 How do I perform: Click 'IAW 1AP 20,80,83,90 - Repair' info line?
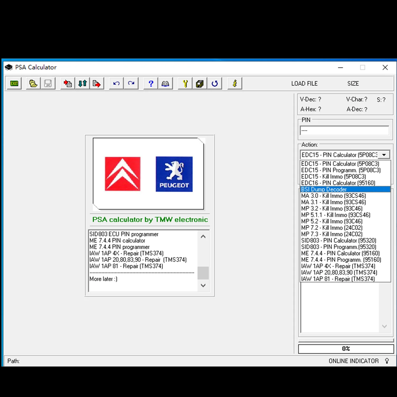click(x=138, y=260)
